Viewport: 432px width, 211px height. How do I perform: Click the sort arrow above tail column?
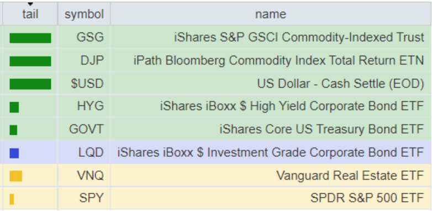point(30,4)
